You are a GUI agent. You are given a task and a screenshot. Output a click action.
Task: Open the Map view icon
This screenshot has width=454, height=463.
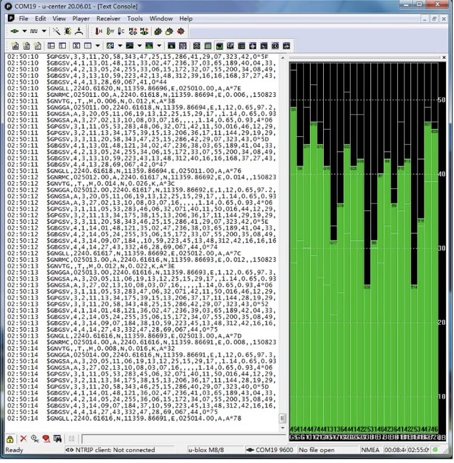click(x=110, y=46)
